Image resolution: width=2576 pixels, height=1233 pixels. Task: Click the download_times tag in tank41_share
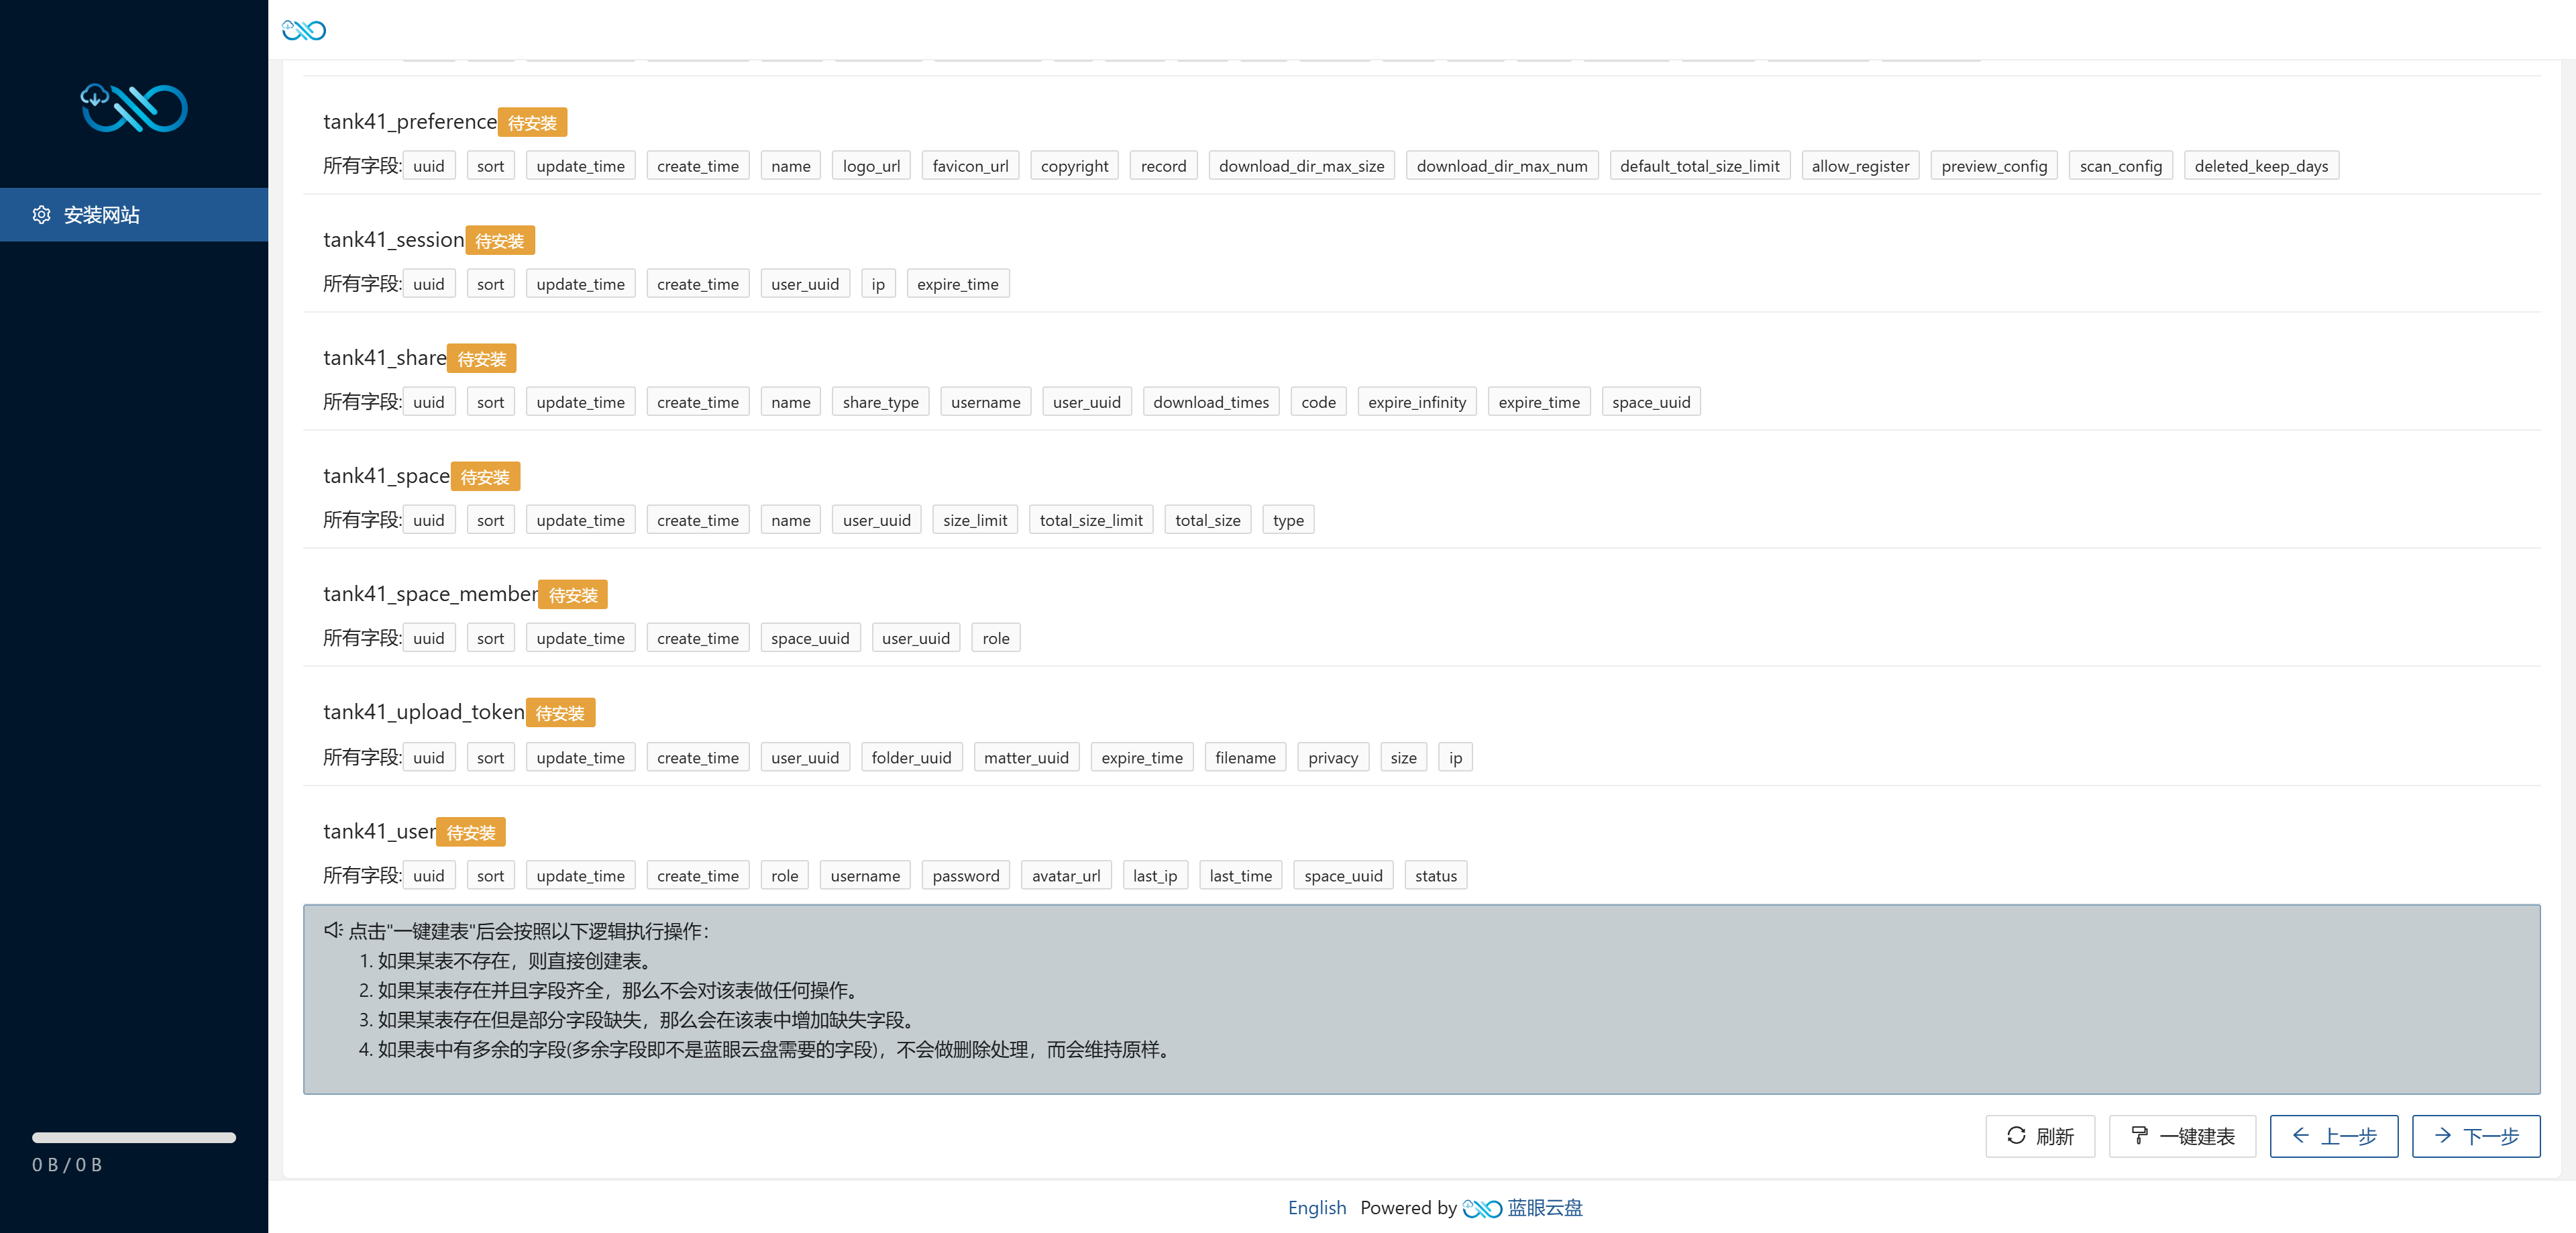(x=1210, y=402)
